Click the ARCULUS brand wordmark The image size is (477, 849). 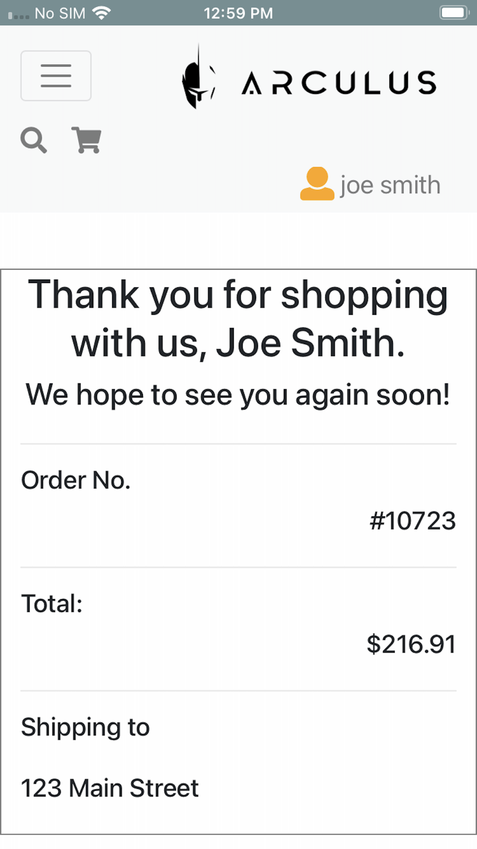point(339,83)
